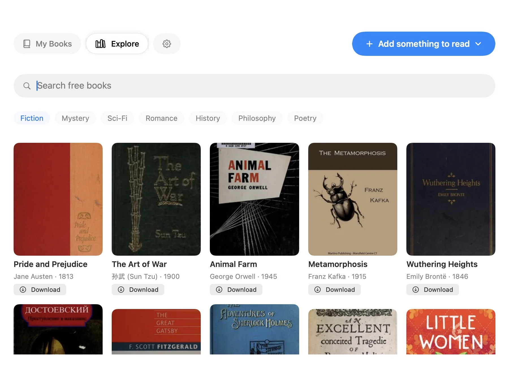Choose the Romance category chip

(161, 118)
